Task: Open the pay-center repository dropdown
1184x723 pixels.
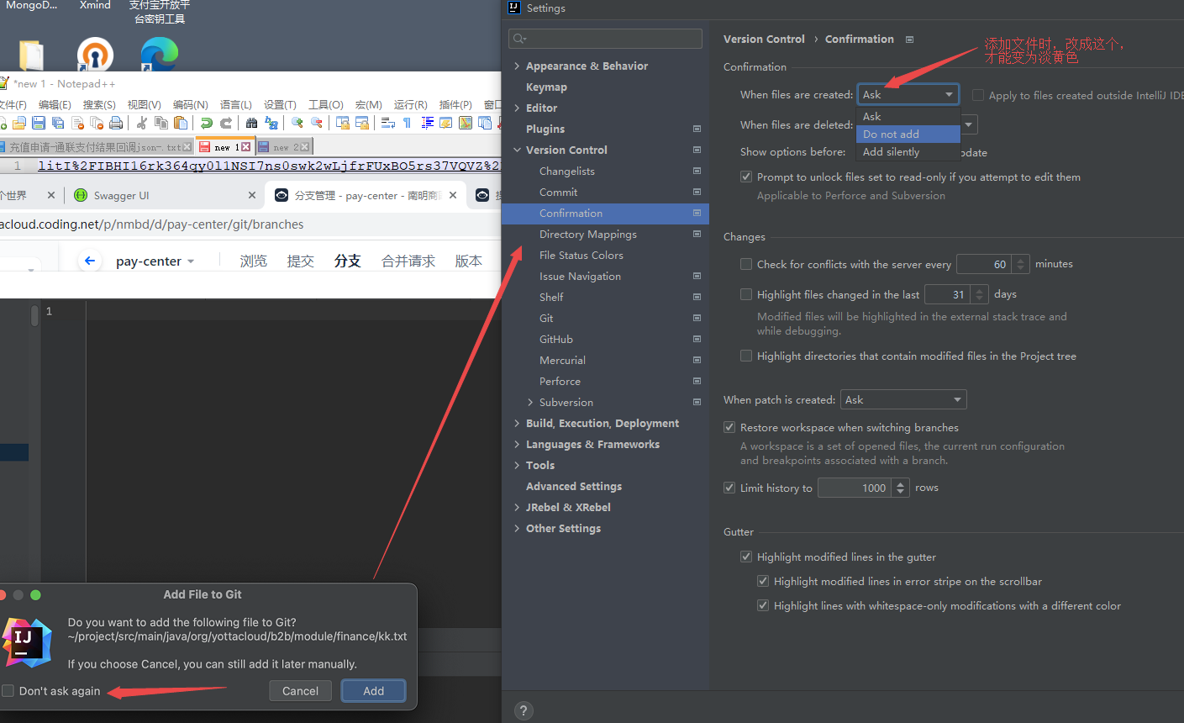Action: coord(155,261)
